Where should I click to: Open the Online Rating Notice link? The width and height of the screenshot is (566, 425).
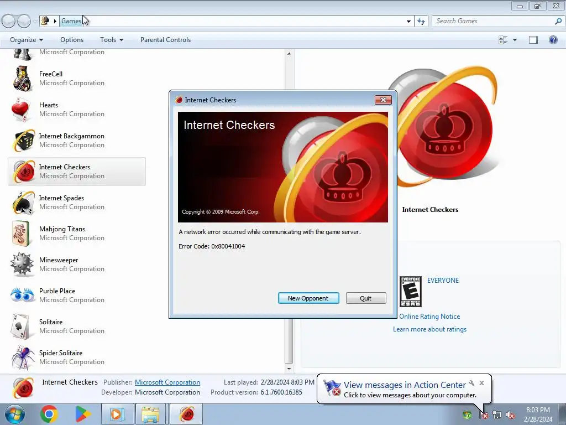coord(429,316)
